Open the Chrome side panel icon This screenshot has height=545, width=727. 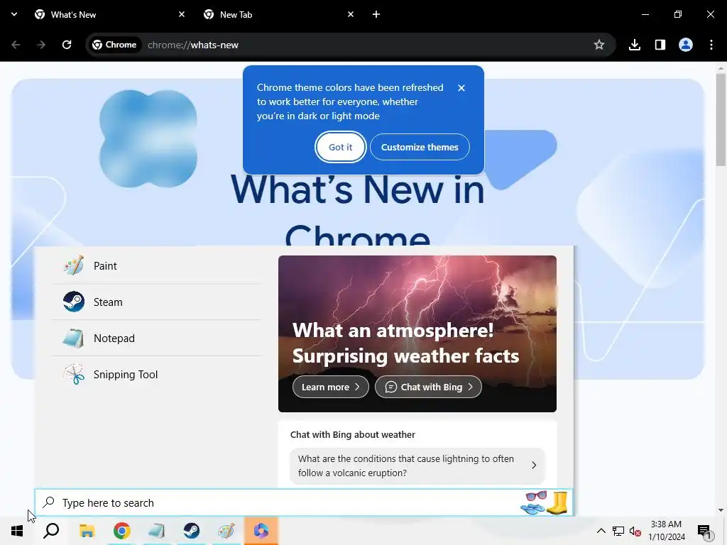(x=660, y=45)
